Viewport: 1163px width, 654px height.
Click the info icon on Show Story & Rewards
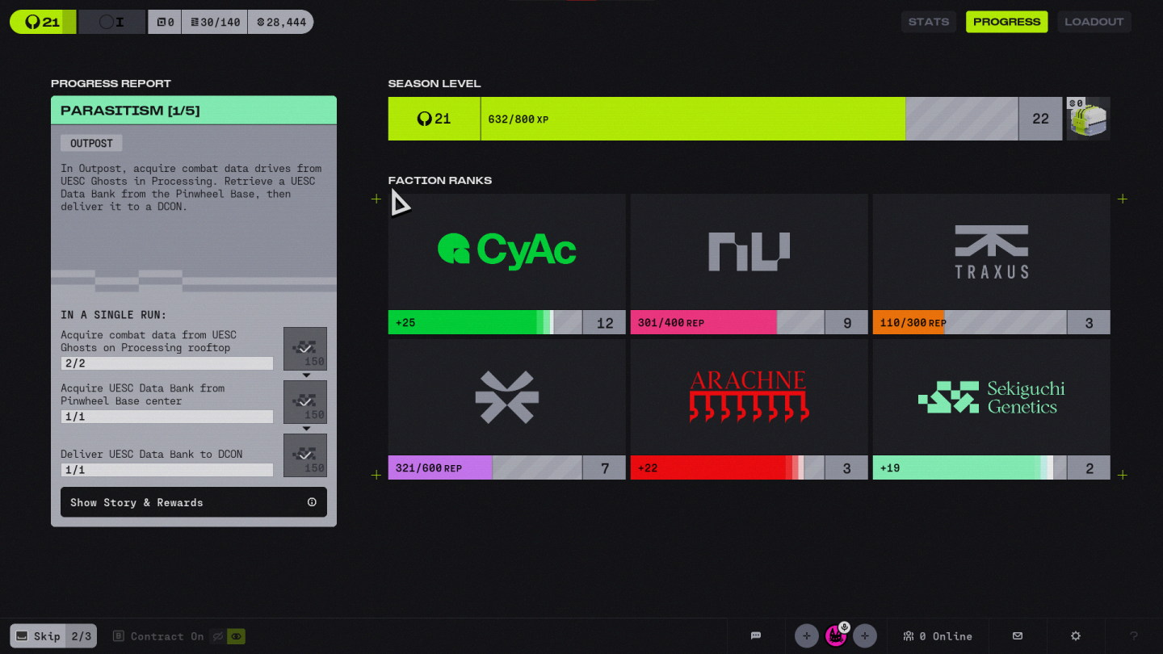pos(312,502)
